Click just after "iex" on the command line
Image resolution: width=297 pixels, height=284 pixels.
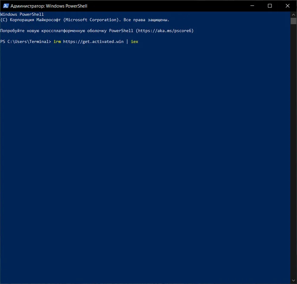click(x=141, y=42)
